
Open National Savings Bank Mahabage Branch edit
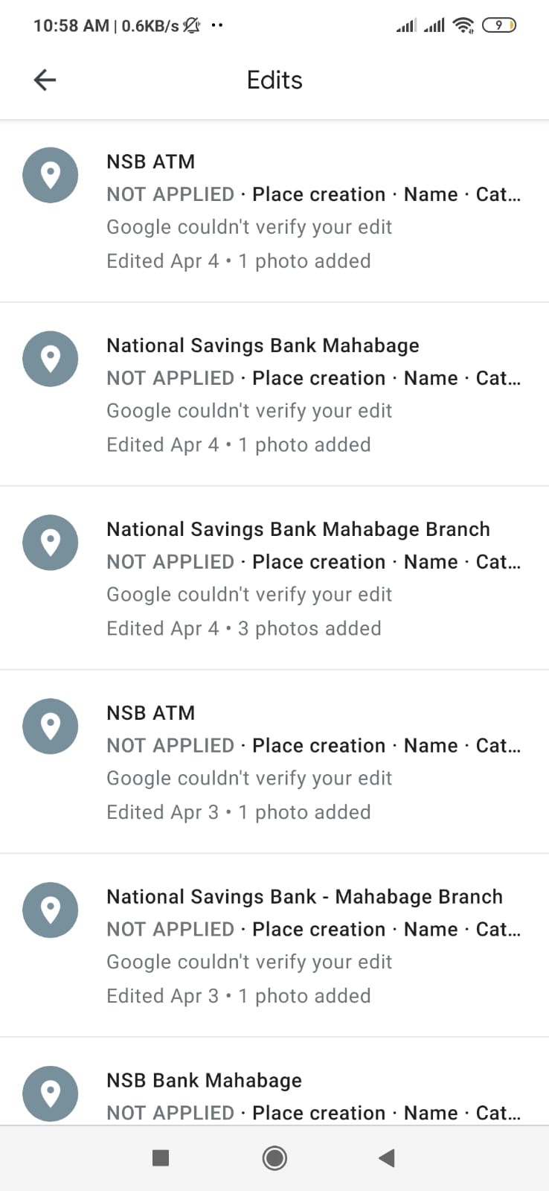tap(298, 529)
